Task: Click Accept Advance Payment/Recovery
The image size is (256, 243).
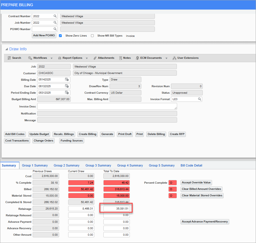Action: (205, 222)
